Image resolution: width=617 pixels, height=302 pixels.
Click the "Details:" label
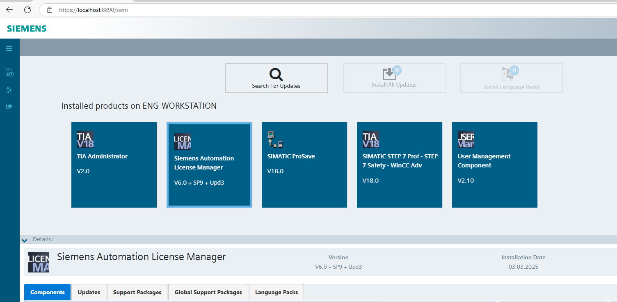click(x=43, y=239)
